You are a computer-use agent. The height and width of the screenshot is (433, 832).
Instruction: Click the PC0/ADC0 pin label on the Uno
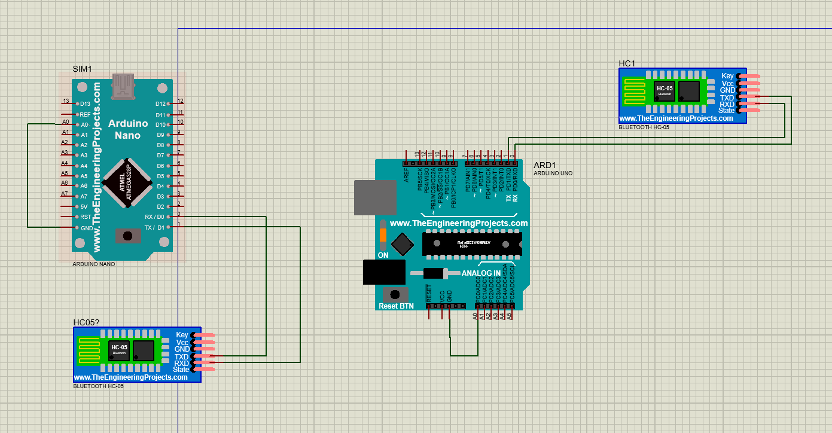[477, 289]
